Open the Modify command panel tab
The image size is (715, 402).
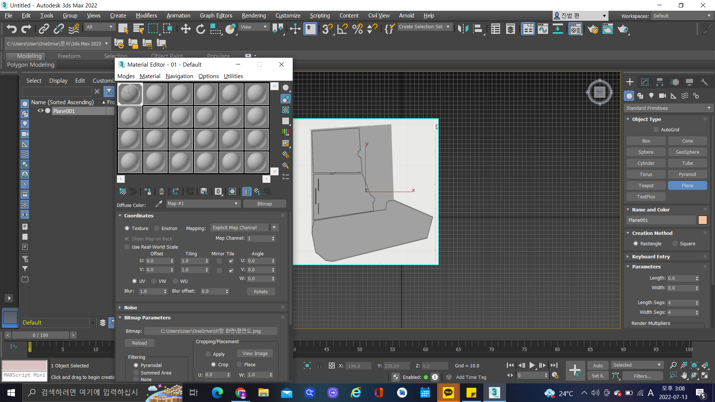[645, 82]
